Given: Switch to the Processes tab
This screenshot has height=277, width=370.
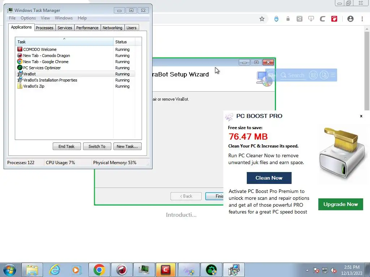Looking at the screenshot, I should (x=44, y=28).
